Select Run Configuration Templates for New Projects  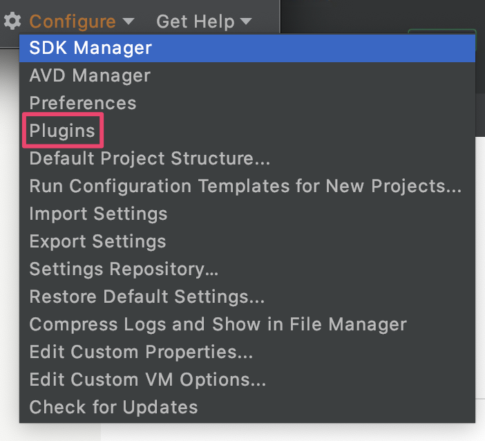[x=247, y=186]
